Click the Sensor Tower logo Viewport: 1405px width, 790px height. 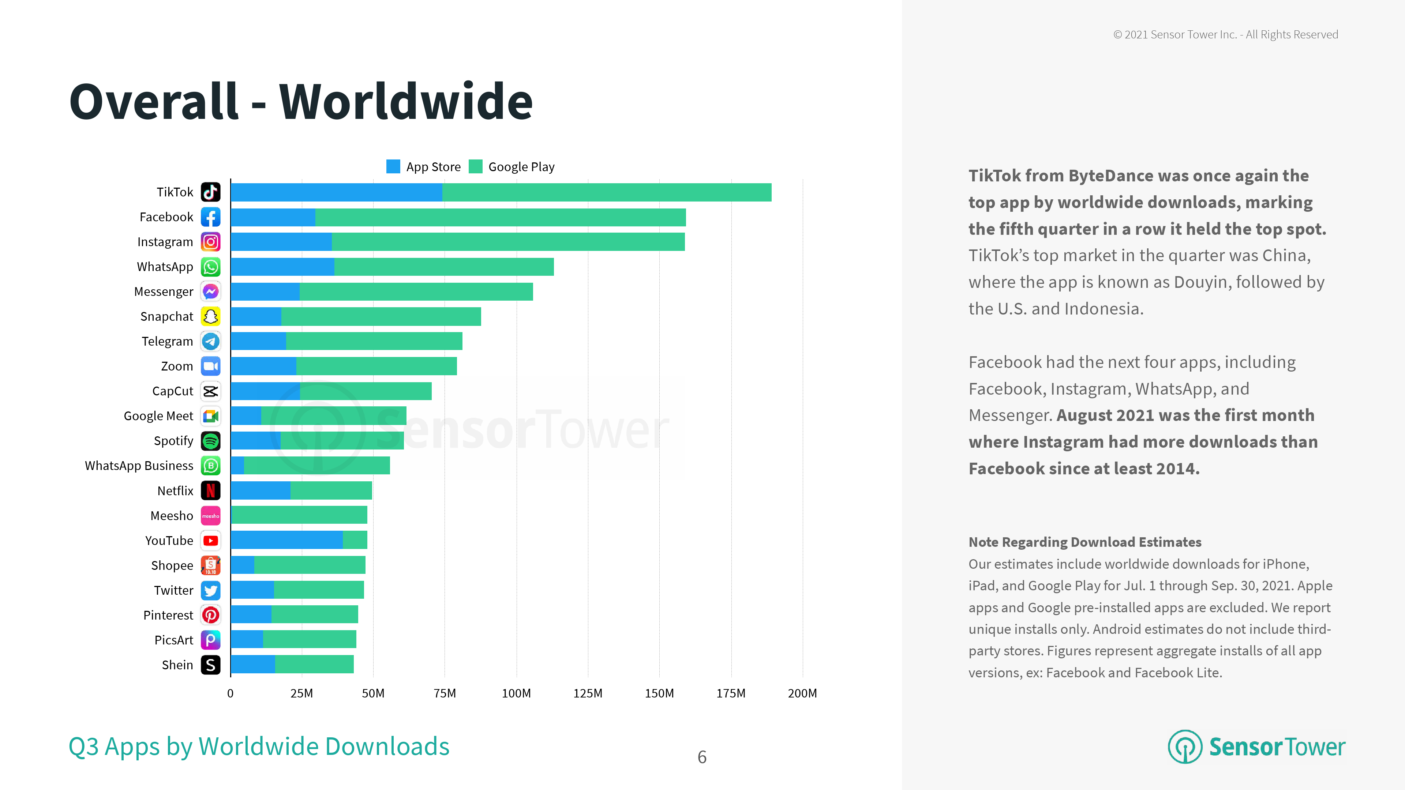pyautogui.click(x=1256, y=746)
